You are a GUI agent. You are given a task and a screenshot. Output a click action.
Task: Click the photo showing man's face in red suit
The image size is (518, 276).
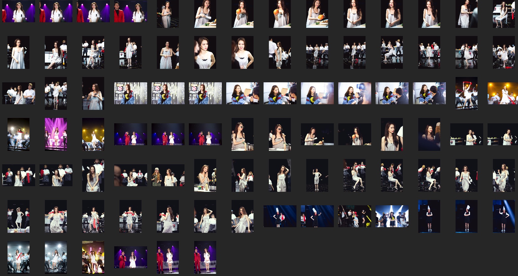point(131,11)
